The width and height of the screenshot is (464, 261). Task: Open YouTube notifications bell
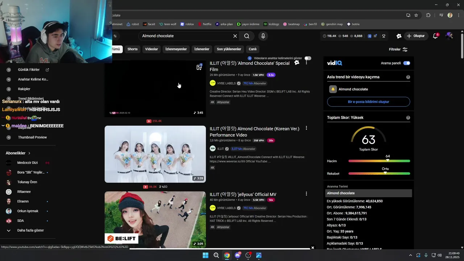tap(435, 36)
